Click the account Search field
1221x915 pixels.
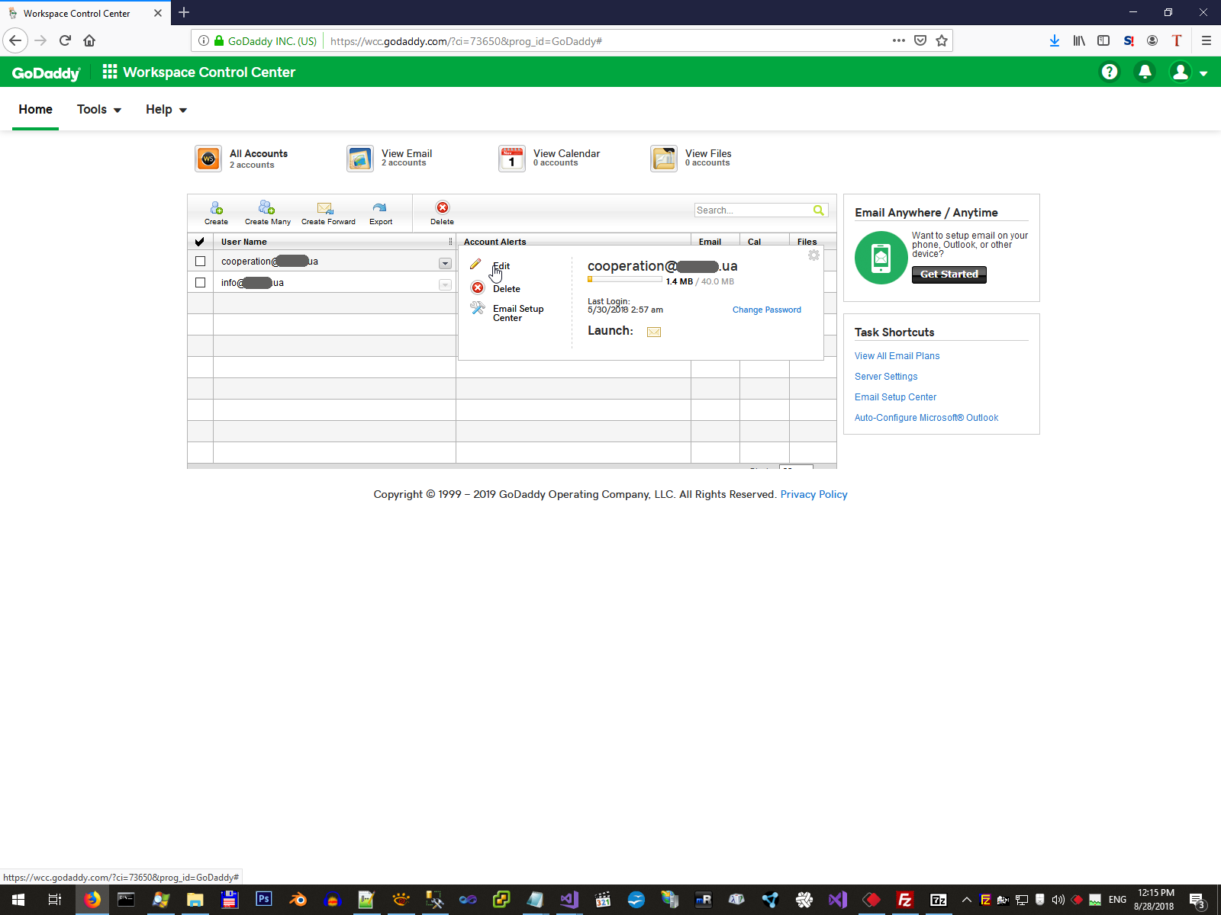753,210
